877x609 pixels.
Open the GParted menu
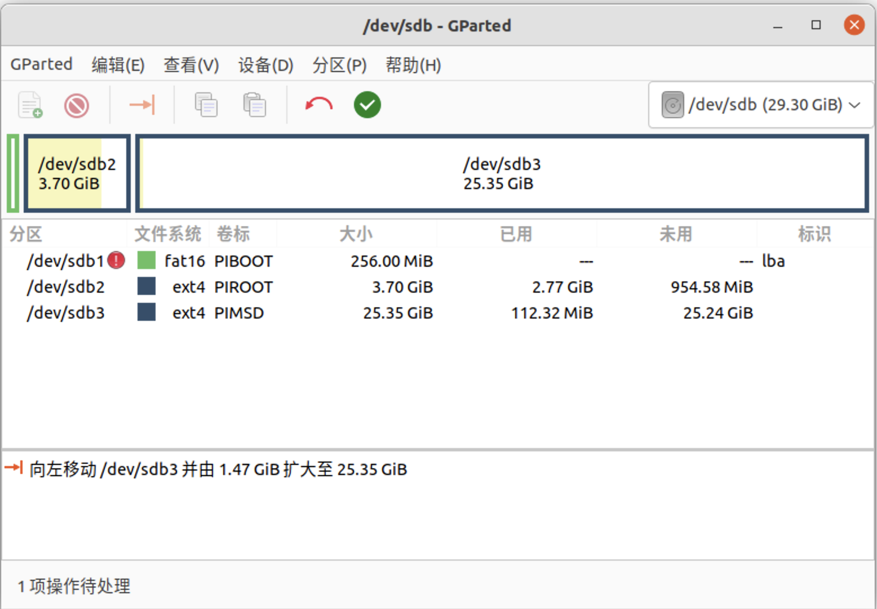click(41, 65)
